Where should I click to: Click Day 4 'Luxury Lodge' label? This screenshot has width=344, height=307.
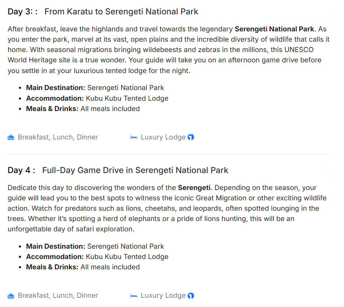(163, 296)
